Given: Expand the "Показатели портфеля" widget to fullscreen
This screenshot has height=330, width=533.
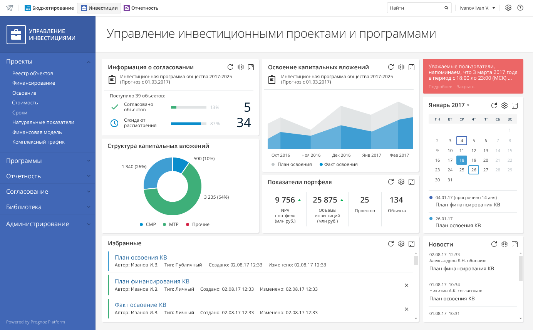Looking at the screenshot, I should 411,182.
